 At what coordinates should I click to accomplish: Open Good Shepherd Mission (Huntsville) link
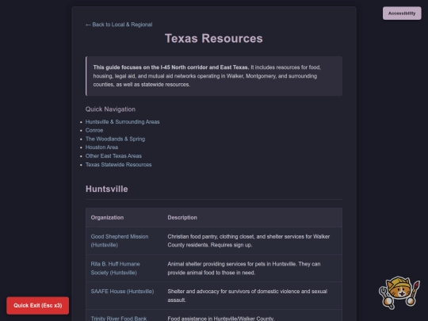tap(119, 241)
